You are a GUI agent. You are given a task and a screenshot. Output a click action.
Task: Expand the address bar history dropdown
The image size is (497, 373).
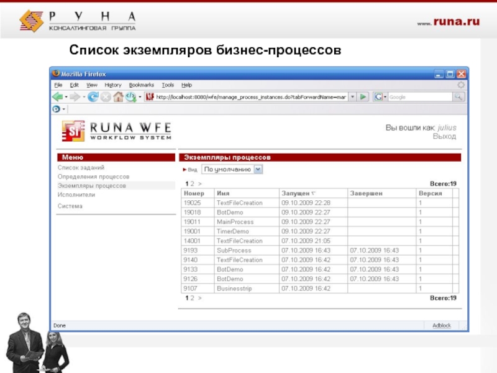point(352,97)
